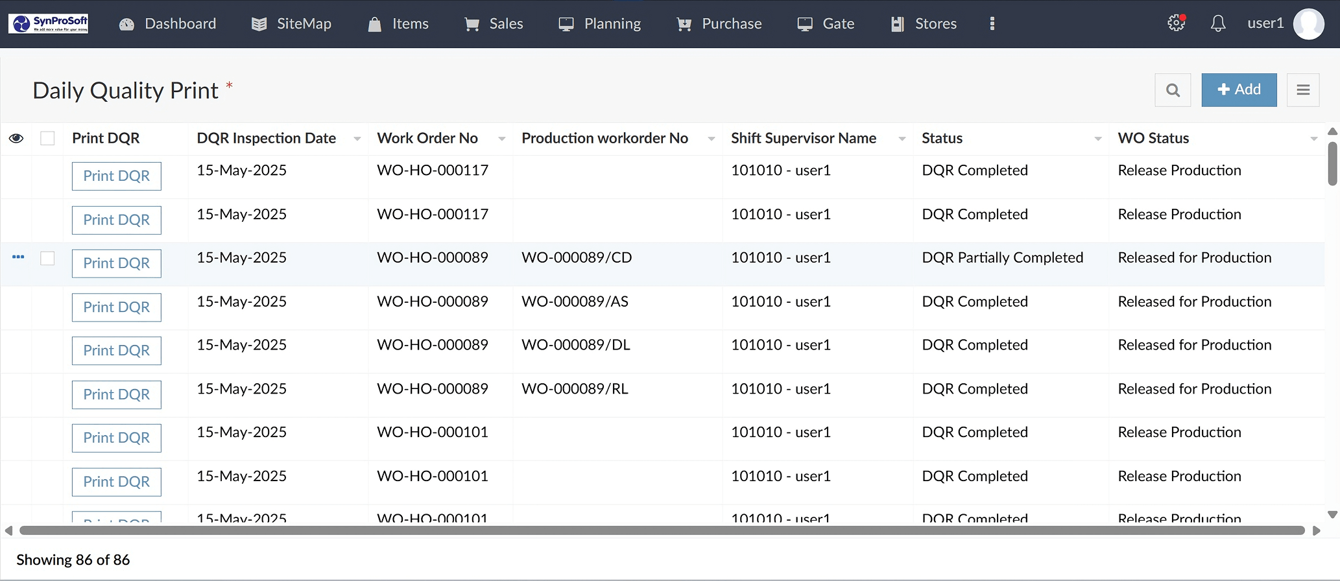Open the settings gear icon
This screenshot has height=581, width=1340.
[1176, 24]
